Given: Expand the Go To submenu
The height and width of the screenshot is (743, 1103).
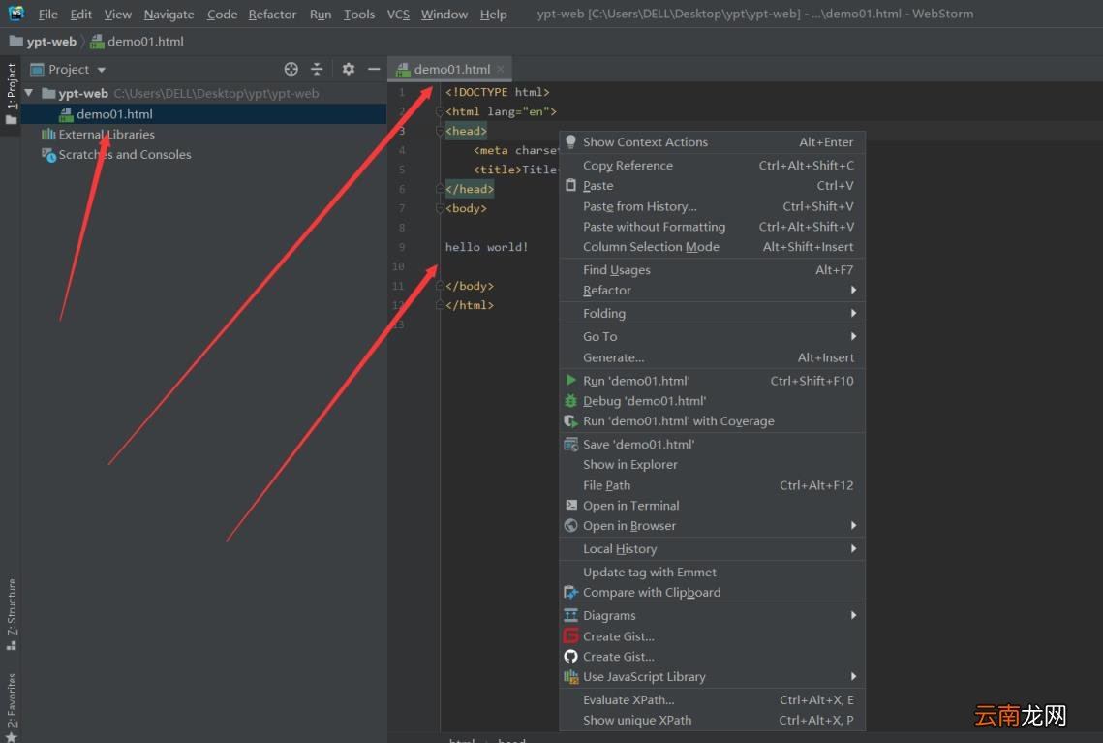Looking at the screenshot, I should tap(712, 337).
